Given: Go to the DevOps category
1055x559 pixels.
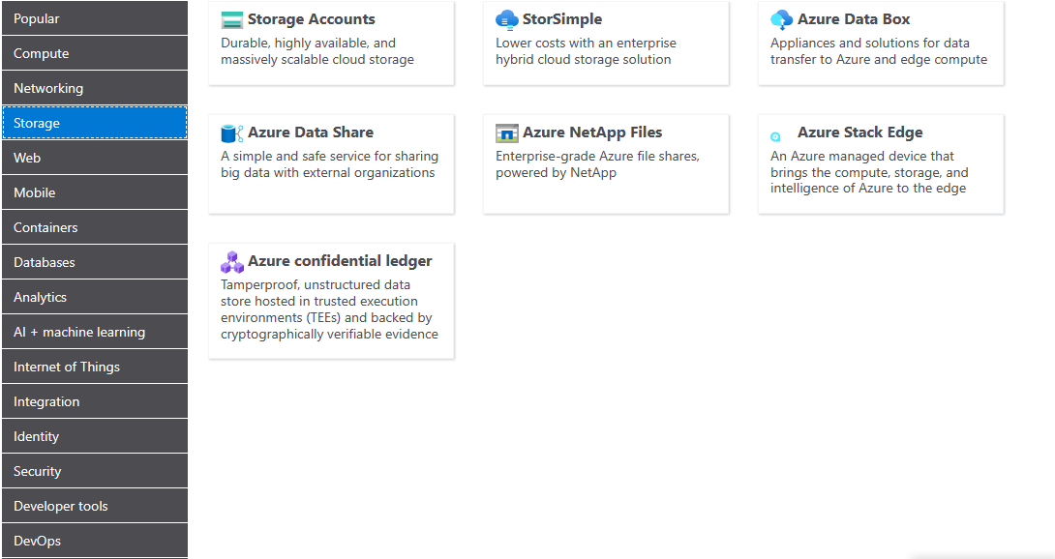Looking at the screenshot, I should (x=95, y=541).
